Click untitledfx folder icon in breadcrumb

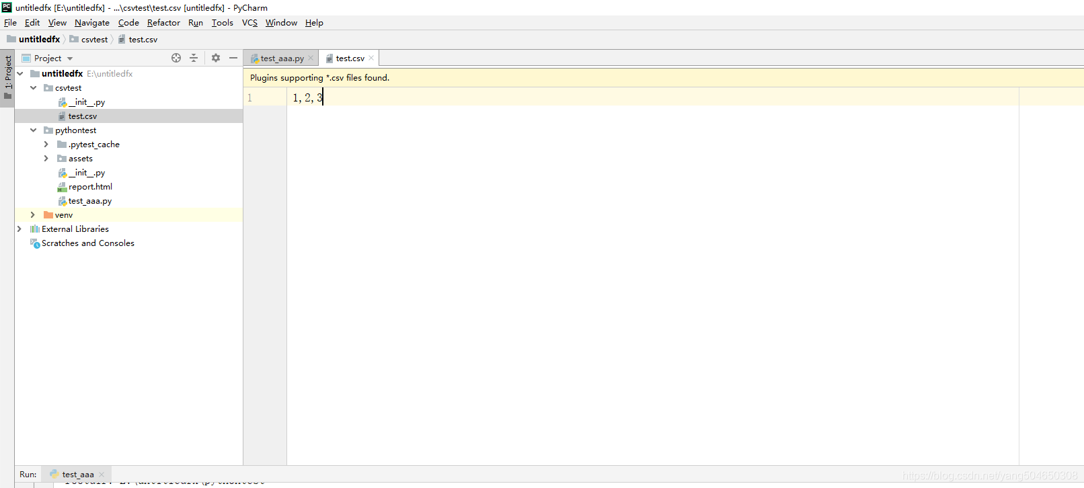pyautogui.click(x=11, y=39)
